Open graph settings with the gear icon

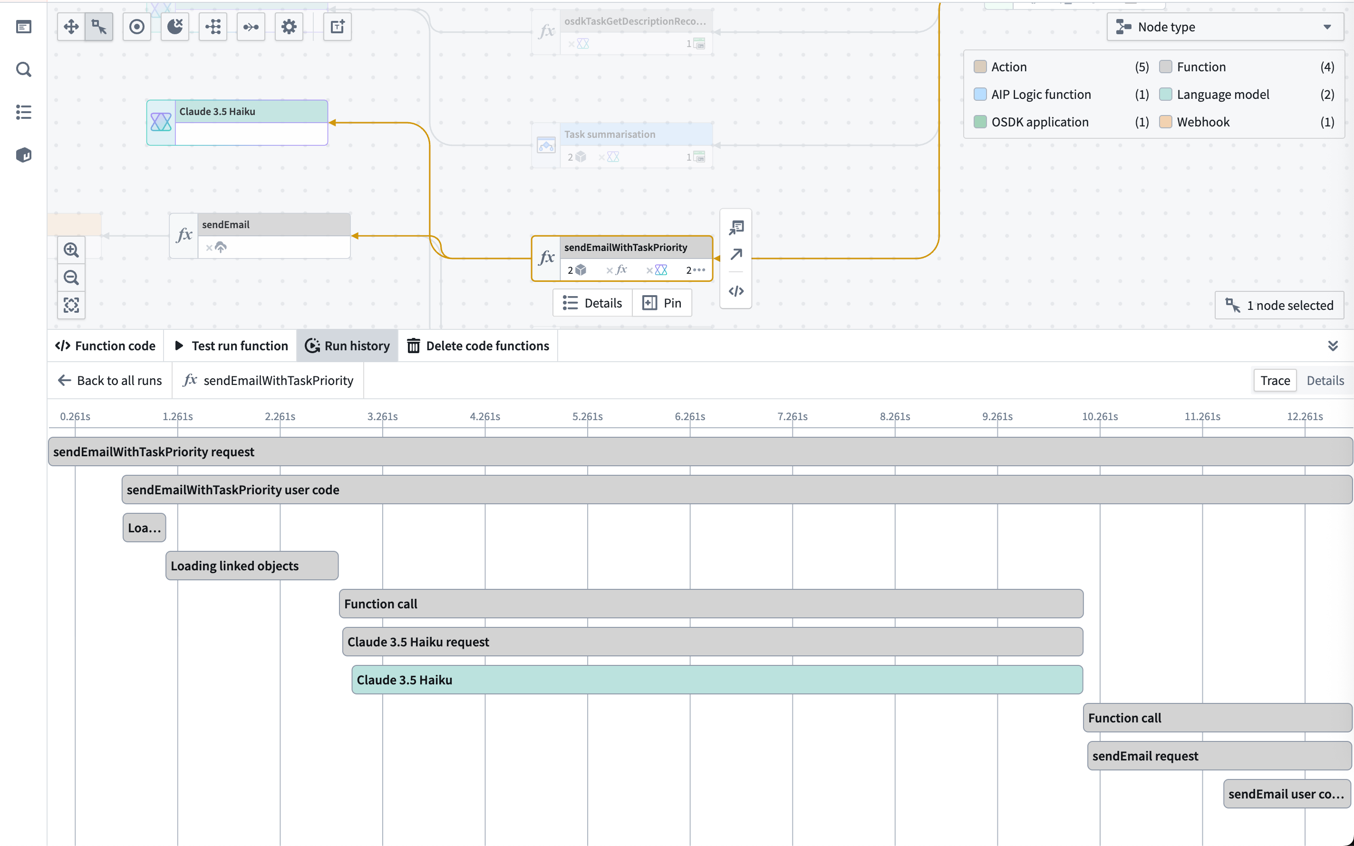tap(289, 26)
